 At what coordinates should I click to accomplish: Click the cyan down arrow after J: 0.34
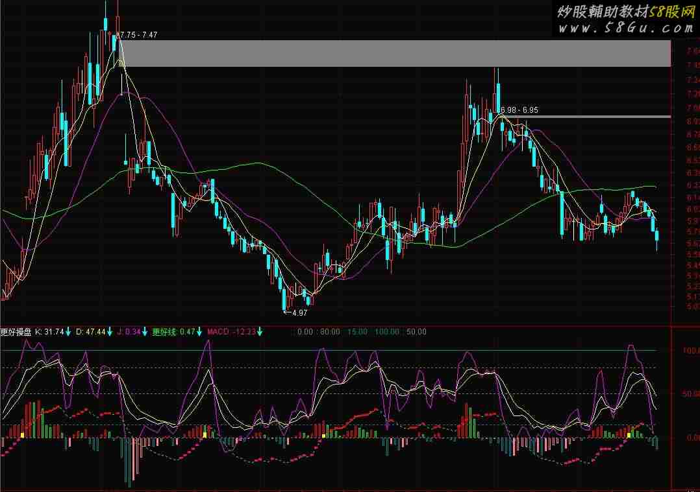tap(144, 332)
